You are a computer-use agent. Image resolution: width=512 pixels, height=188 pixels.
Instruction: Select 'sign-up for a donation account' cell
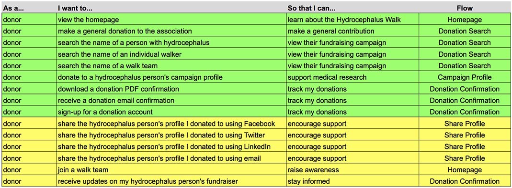click(171, 112)
